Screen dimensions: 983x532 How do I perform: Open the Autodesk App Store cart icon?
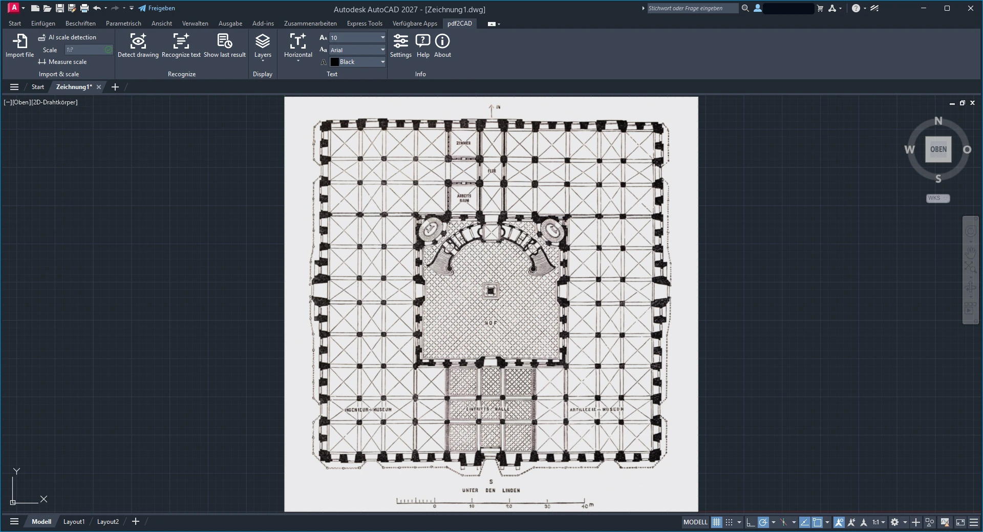[820, 8]
